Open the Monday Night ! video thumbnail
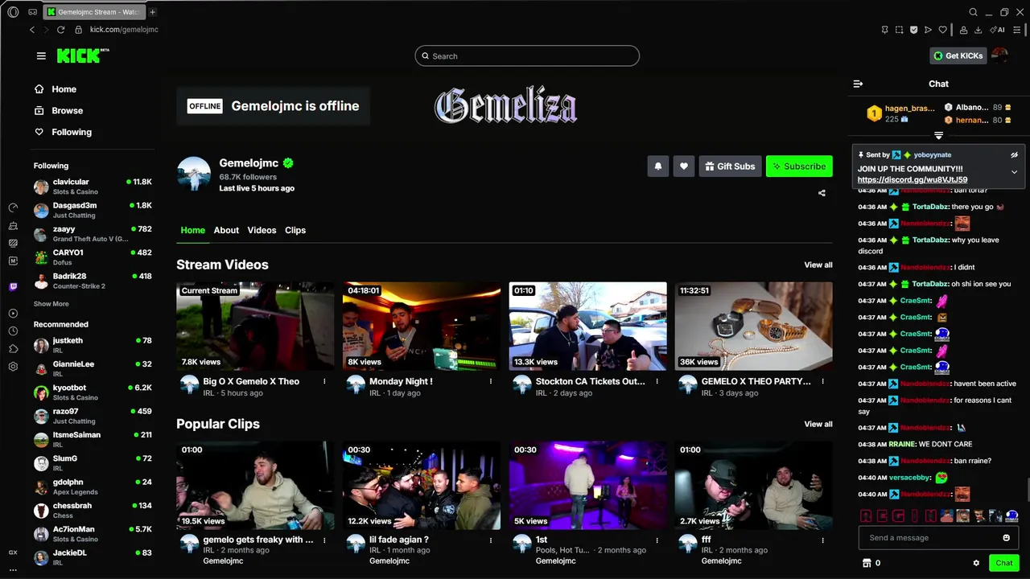 tap(421, 326)
